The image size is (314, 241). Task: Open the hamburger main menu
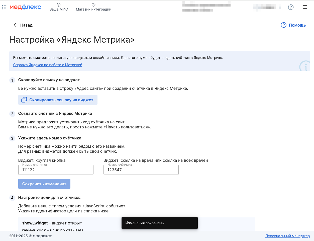click(305, 7)
